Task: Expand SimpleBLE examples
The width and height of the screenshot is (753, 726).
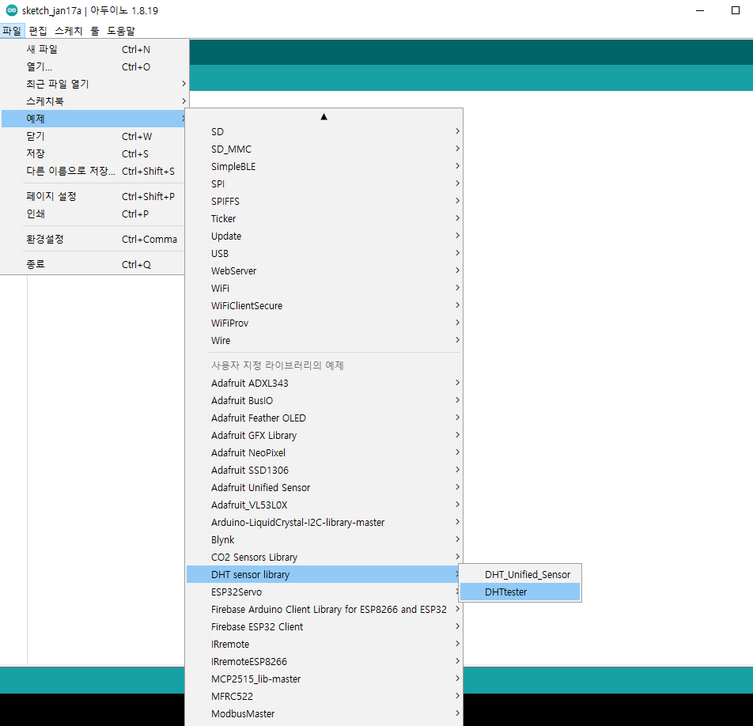Action: 324,167
